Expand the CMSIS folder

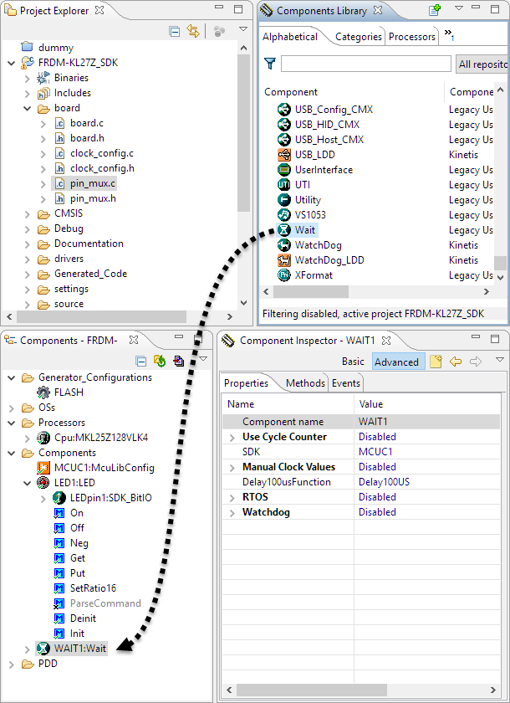pos(28,213)
